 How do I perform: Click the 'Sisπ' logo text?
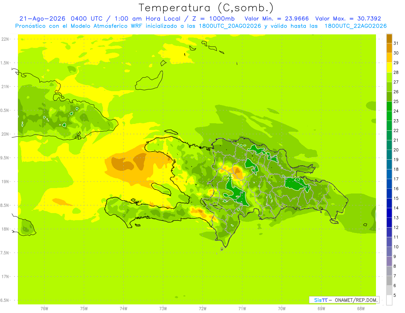321,300
